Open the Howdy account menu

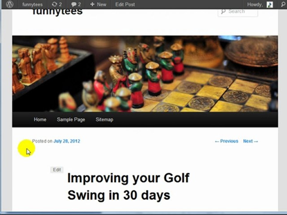(x=255, y=4)
